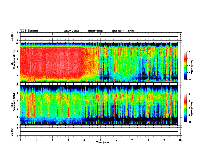Click the "4" kHz tick on ch.2 axis
The image size is (203, 157).
[18, 109]
